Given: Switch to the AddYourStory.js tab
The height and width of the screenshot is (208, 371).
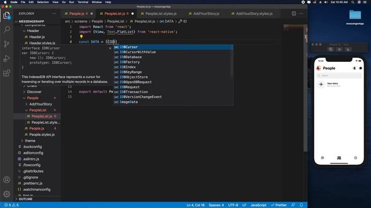Looking at the screenshot, I should point(206,14).
